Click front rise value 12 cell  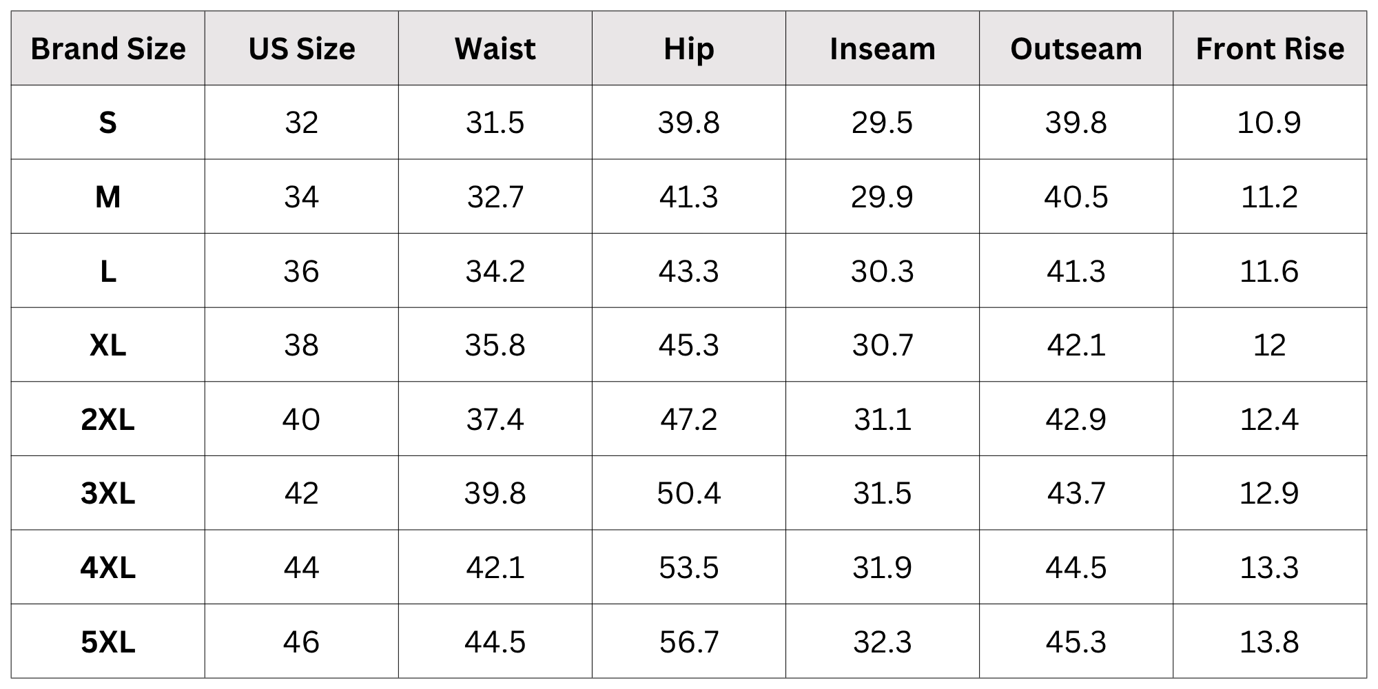coord(1270,345)
